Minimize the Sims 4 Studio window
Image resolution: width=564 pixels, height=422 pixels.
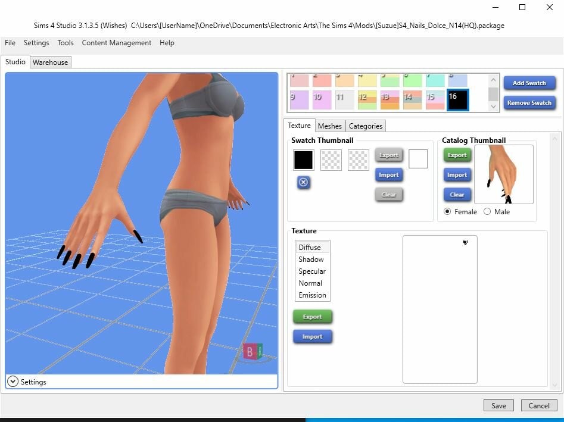click(x=496, y=7)
